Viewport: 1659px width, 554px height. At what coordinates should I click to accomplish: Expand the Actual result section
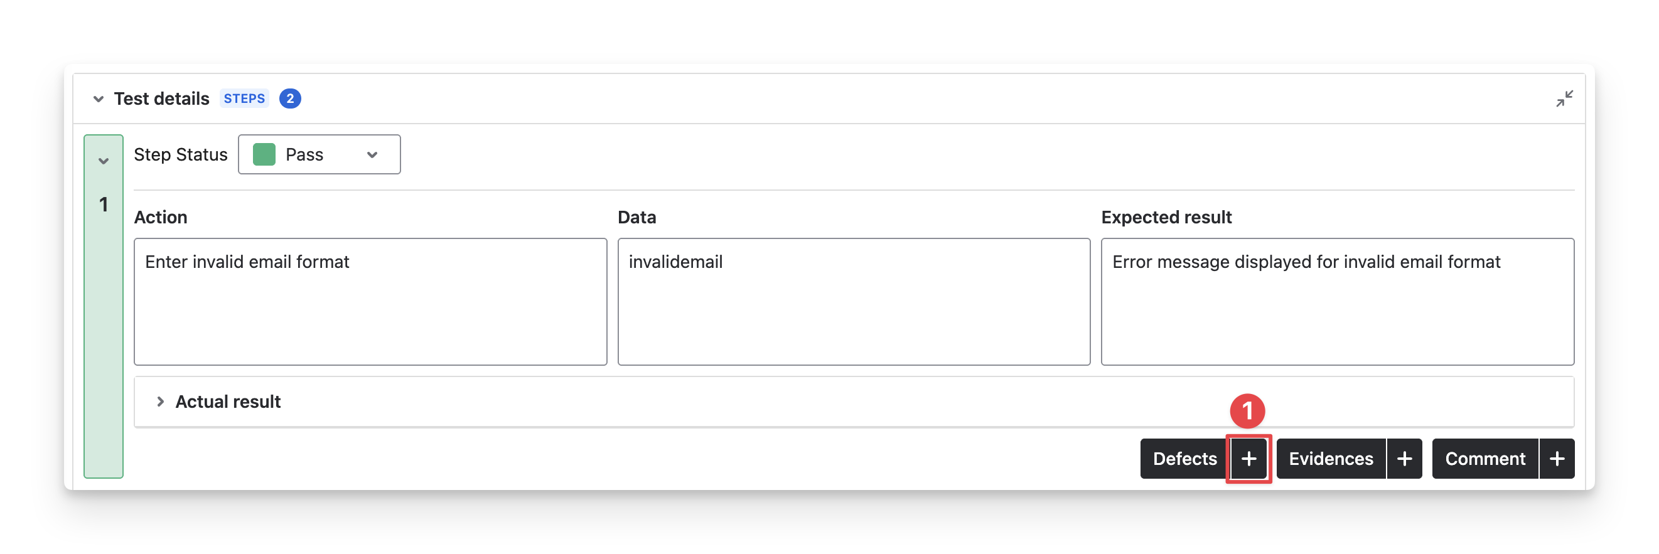160,402
